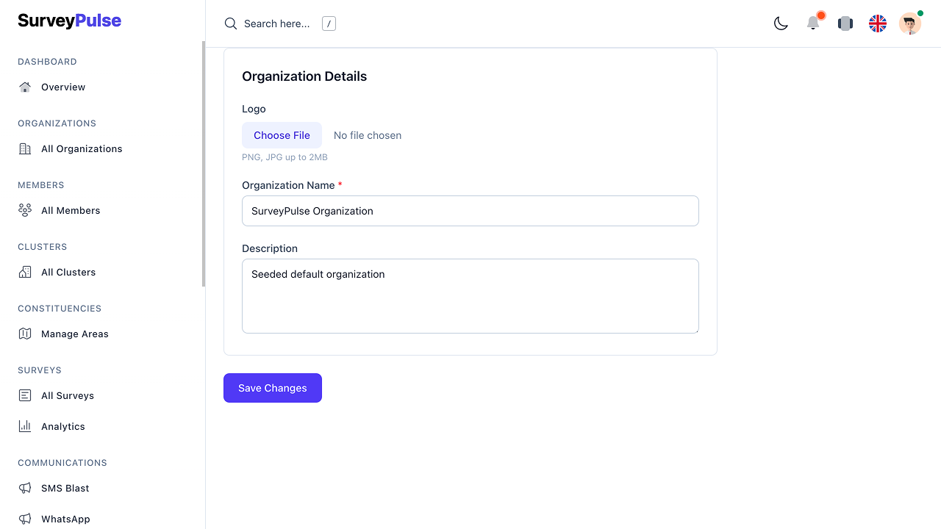Click the All Organizations building icon
Image resolution: width=941 pixels, height=529 pixels.
pyautogui.click(x=25, y=148)
